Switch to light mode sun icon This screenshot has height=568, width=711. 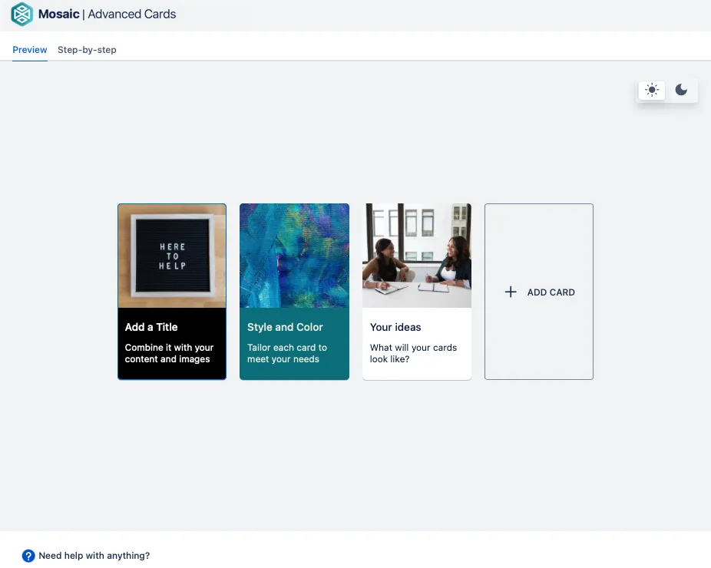tap(652, 90)
